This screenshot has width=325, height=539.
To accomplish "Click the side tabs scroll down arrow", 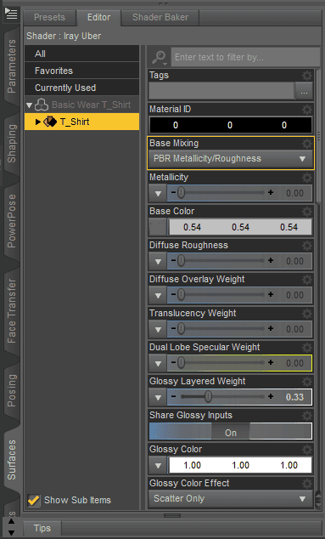I will (x=11, y=533).
